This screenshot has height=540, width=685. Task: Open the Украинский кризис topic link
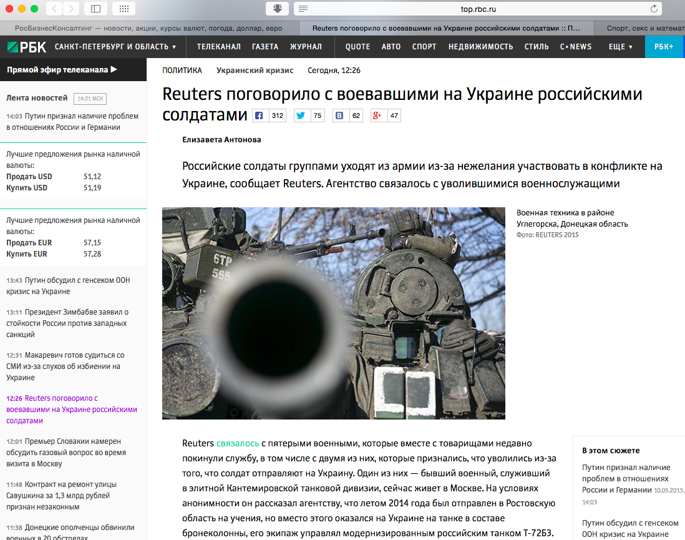tap(255, 71)
